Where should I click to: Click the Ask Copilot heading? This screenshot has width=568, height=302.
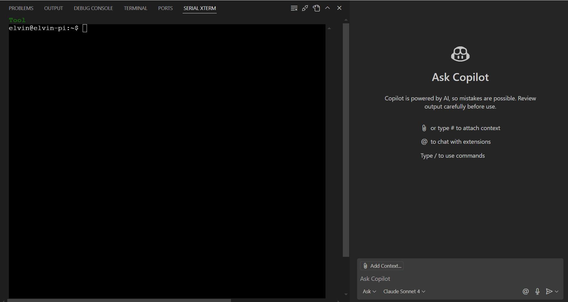click(460, 77)
